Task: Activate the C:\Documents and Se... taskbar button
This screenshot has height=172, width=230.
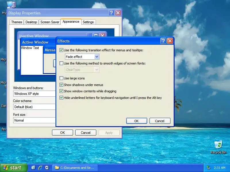Action: pyautogui.click(x=74, y=168)
